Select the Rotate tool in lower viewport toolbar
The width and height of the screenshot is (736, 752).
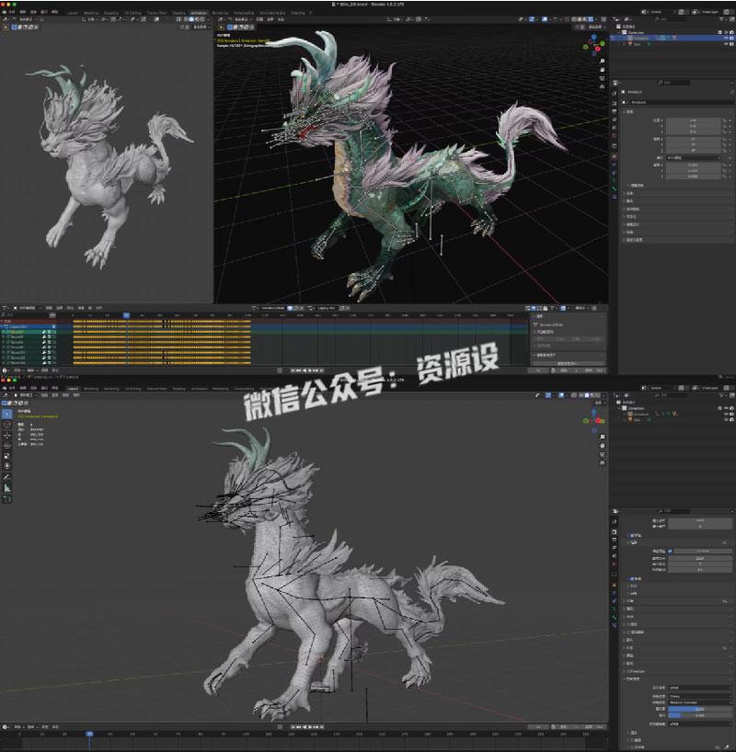(x=6, y=447)
